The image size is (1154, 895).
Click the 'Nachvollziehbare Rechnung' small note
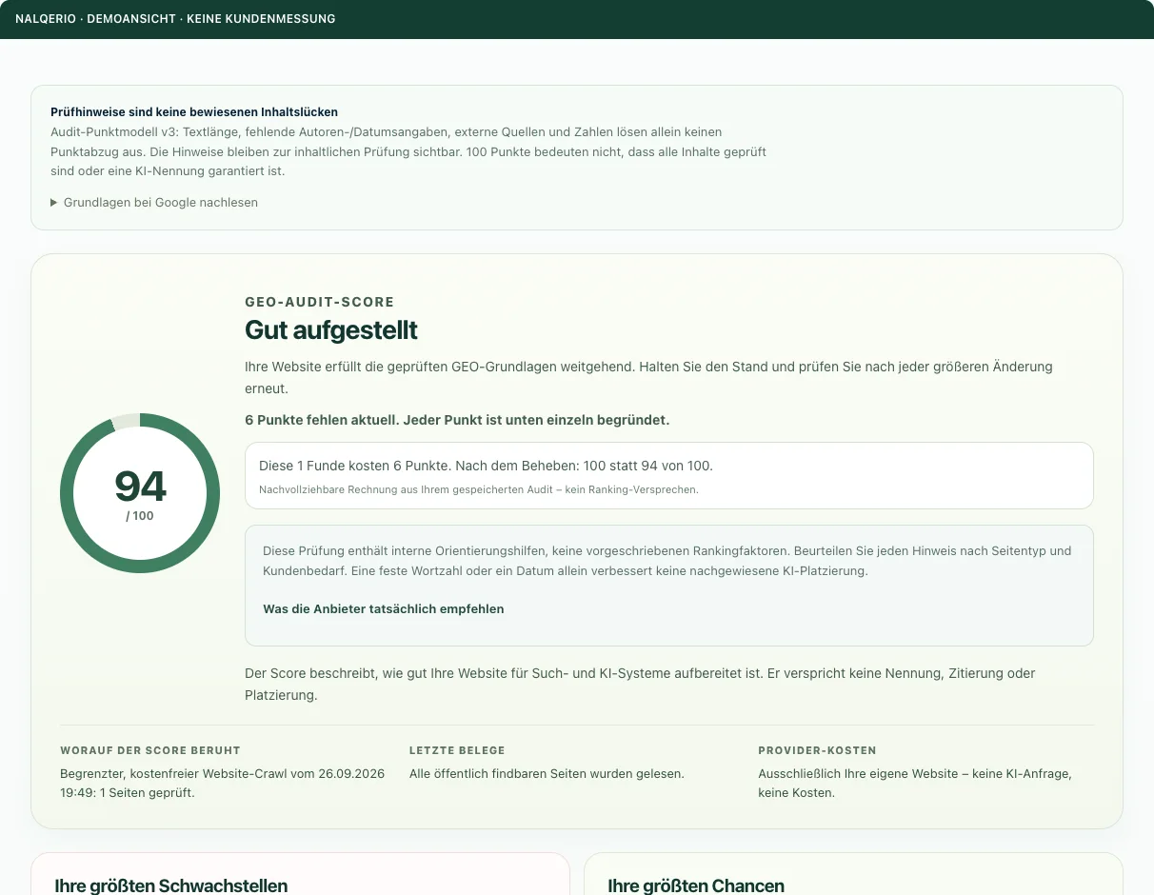click(x=479, y=490)
